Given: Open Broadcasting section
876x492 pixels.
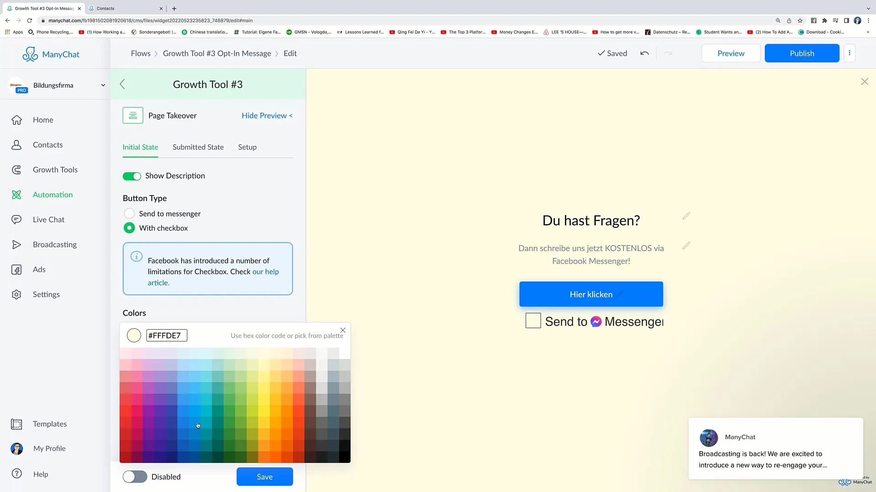Looking at the screenshot, I should [x=55, y=245].
